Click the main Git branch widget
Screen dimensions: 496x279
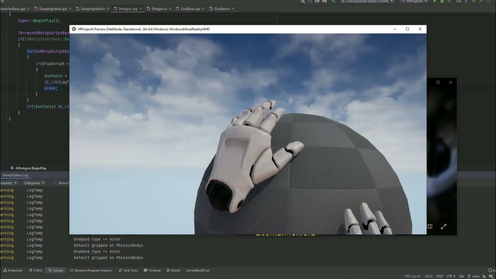[473, 276]
